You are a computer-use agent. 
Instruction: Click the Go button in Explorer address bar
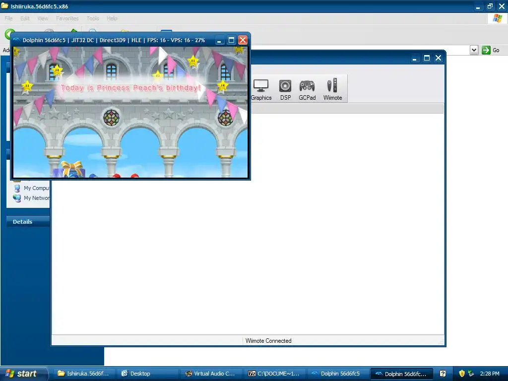pyautogui.click(x=491, y=50)
